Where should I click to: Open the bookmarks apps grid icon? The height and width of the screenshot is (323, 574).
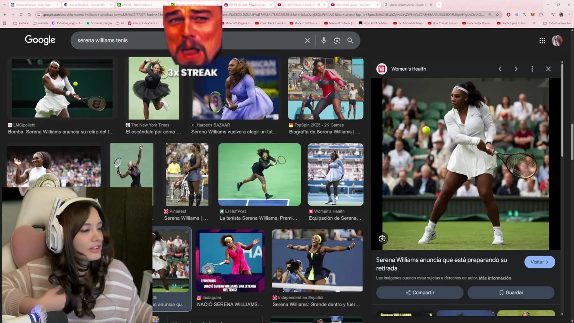tap(4, 23)
